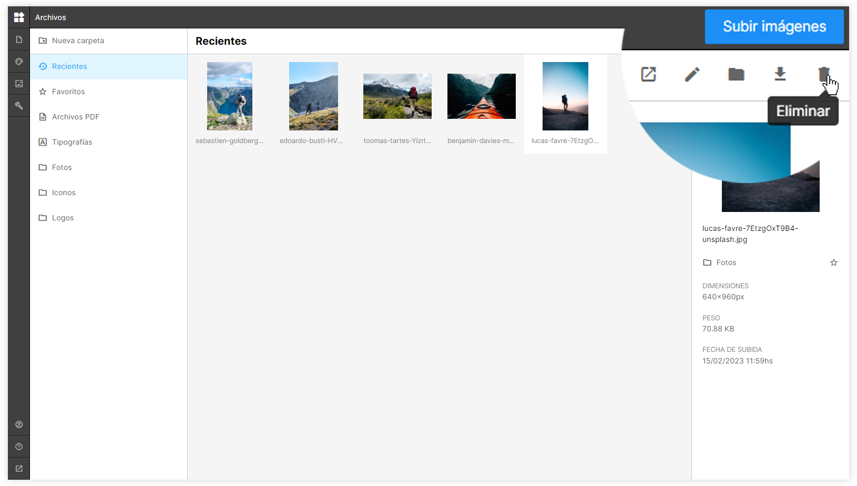Click the open-in-new-window icon in magnified toolbar

[649, 74]
